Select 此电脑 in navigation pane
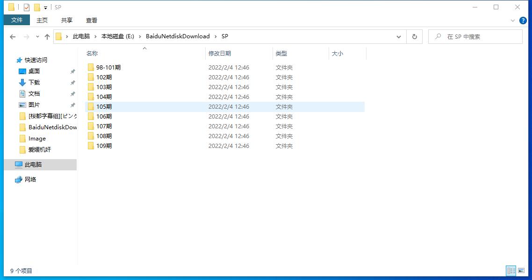Viewport: 532px width, 280px height. (33, 165)
